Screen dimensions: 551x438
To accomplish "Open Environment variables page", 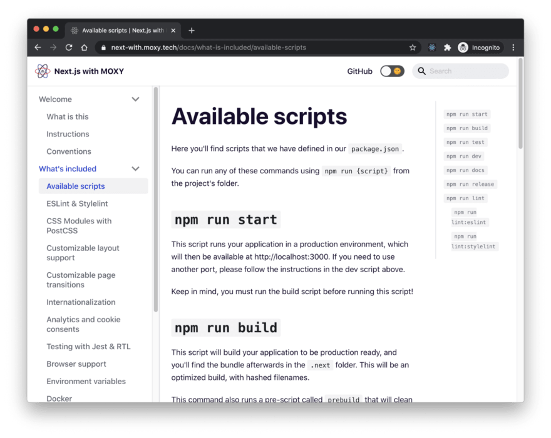I will [x=86, y=382].
